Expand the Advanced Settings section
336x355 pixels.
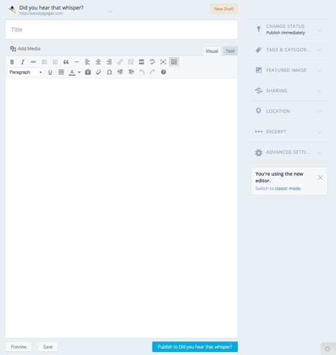pyautogui.click(x=289, y=152)
